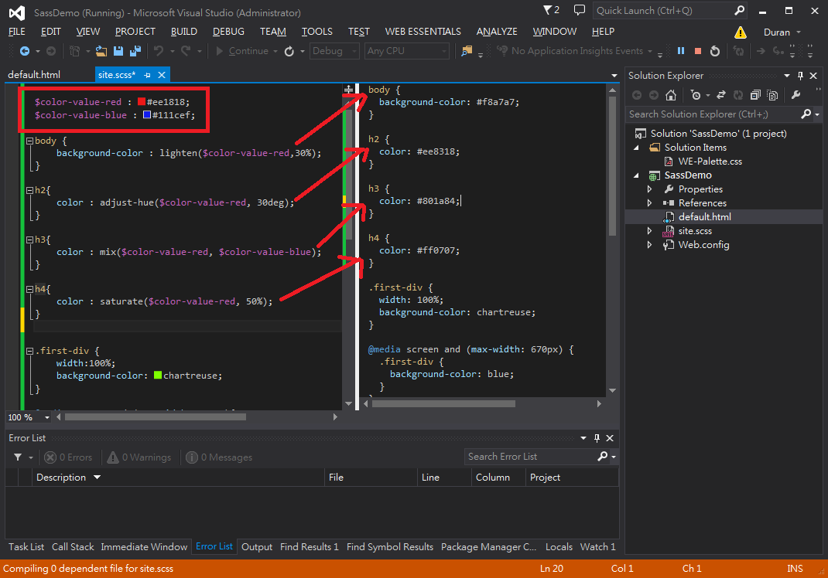This screenshot has width=828, height=578.
Task: Click the chartreuse color swatch
Action: point(157,375)
